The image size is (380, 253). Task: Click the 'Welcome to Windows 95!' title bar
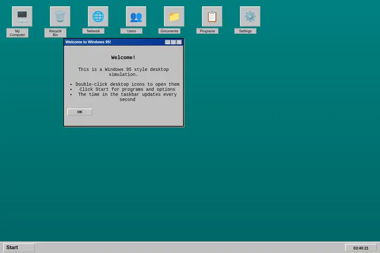tap(123, 42)
